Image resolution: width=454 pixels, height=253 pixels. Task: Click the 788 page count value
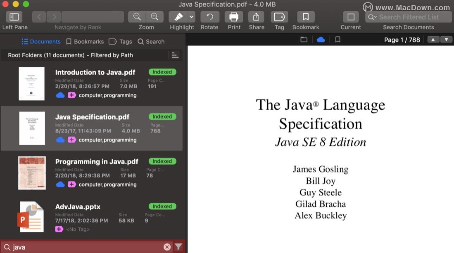155,131
